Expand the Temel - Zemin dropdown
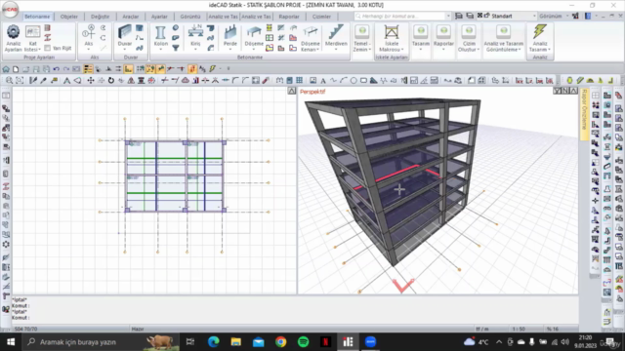Screen dimensions: 625x351 tap(362, 38)
